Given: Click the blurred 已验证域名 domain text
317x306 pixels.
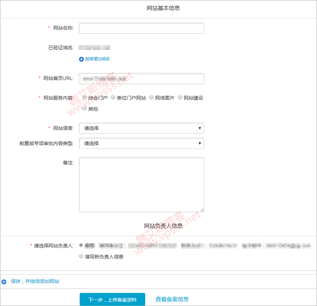Looking at the screenshot, I should click(95, 47).
